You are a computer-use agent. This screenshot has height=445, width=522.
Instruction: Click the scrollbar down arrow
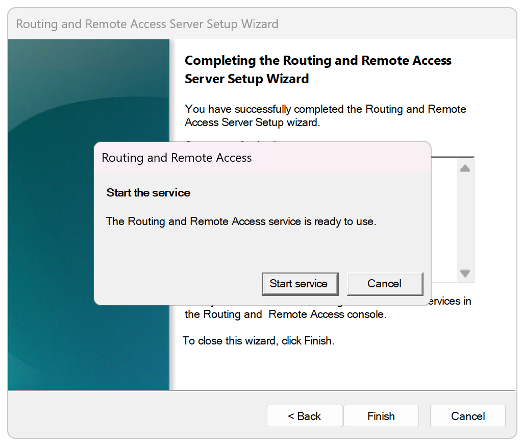[464, 272]
